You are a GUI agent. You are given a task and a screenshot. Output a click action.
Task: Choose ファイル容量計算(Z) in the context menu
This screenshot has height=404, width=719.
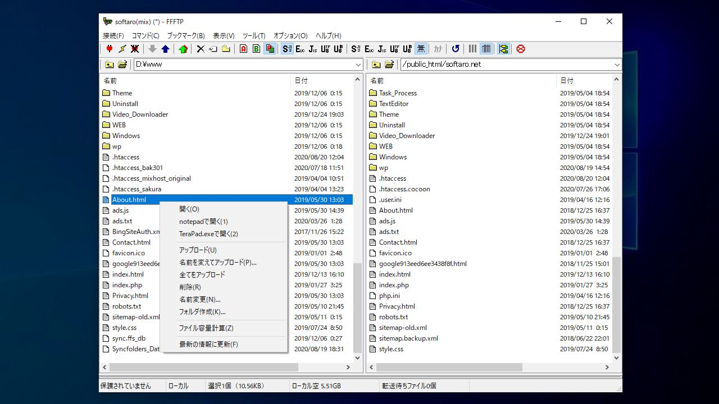point(224,328)
